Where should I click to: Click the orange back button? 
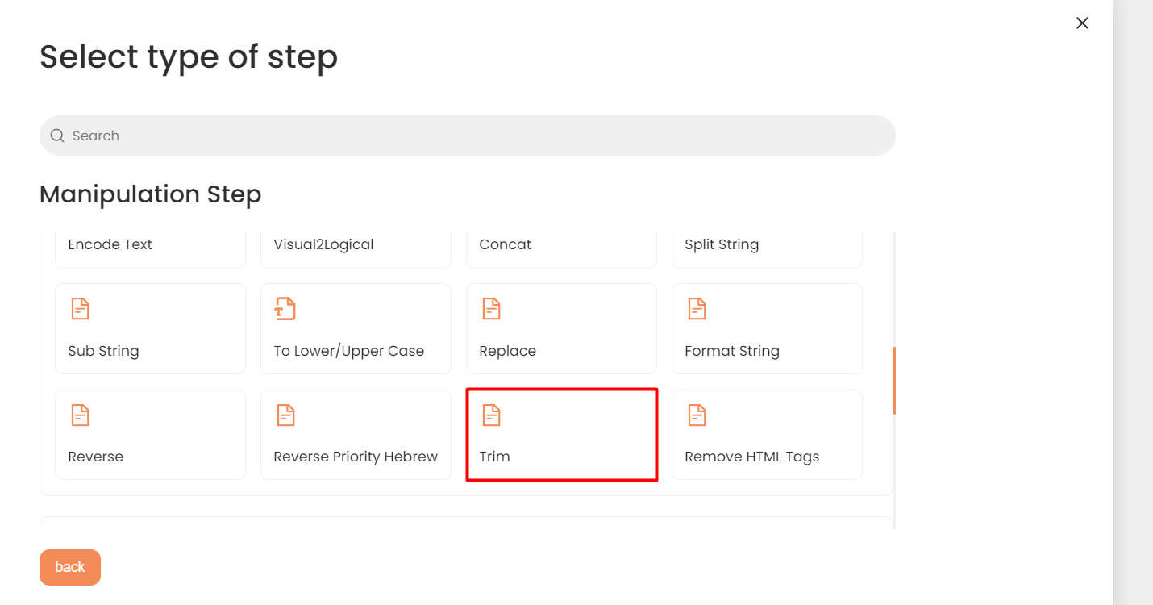click(x=70, y=567)
